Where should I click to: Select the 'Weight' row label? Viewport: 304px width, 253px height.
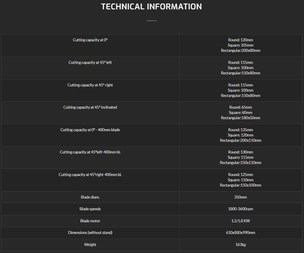click(90, 244)
